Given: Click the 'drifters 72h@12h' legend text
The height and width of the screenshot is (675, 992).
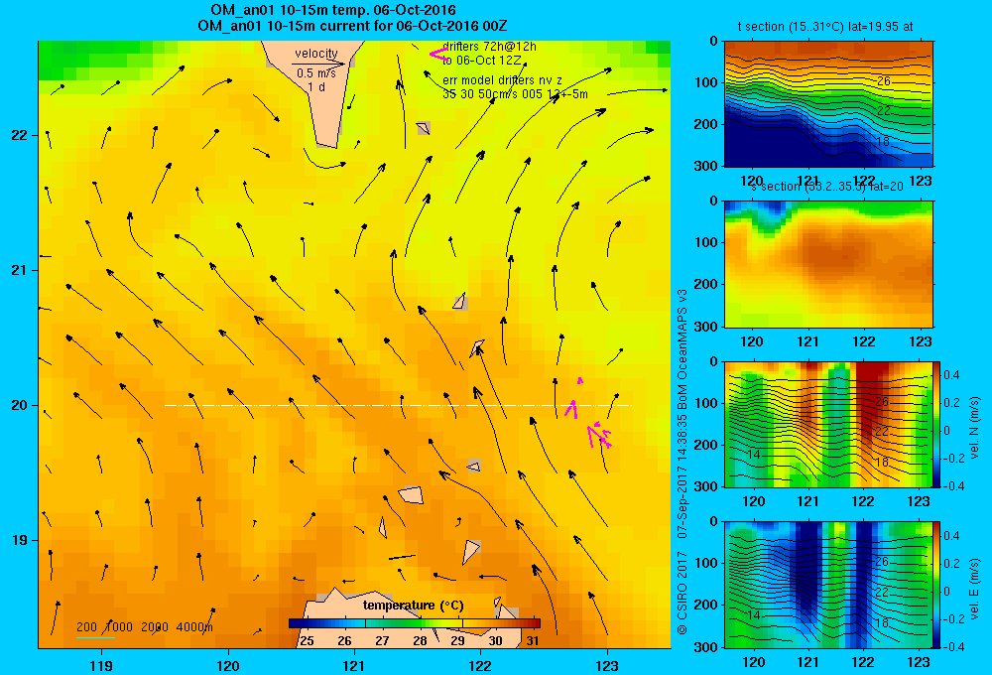Looking at the screenshot, I should pos(489,47).
